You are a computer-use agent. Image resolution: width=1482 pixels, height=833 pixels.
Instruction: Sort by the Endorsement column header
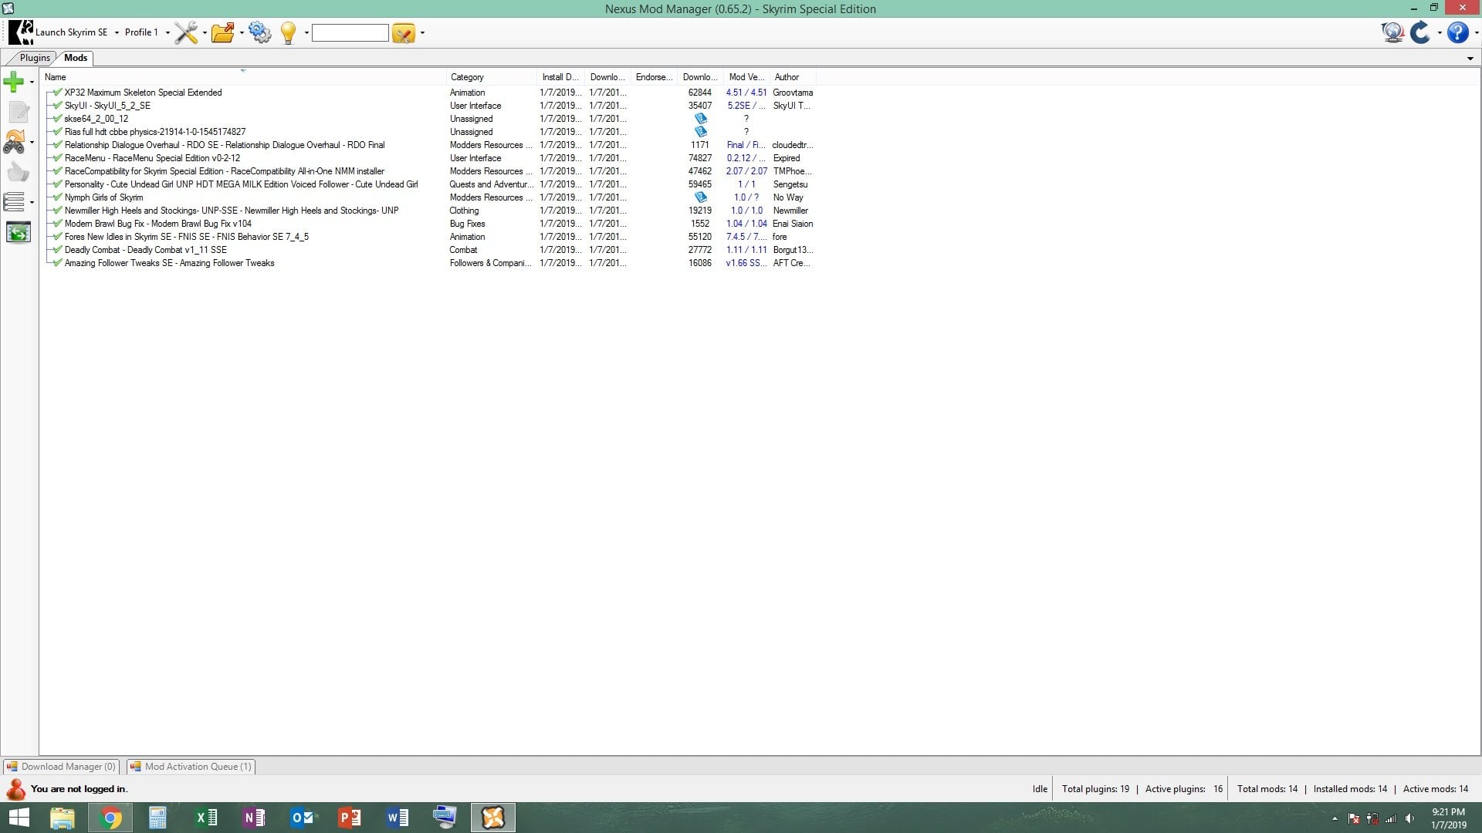(654, 77)
